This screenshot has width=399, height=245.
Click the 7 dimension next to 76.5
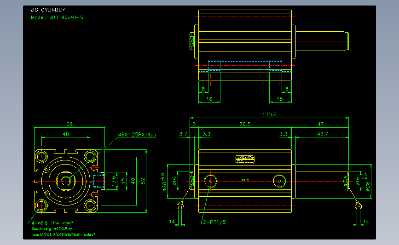tap(194, 124)
